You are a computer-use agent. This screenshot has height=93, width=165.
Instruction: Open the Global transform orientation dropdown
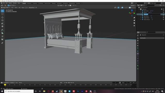pos(61,5)
